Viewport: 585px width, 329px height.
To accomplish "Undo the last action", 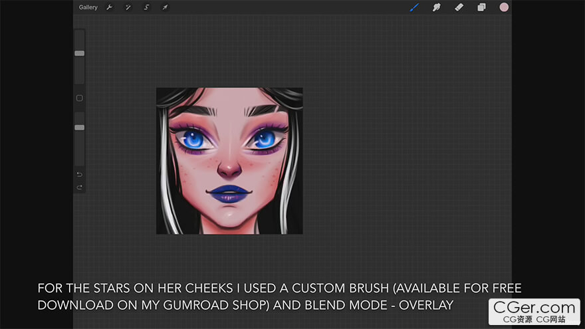I will [x=80, y=175].
